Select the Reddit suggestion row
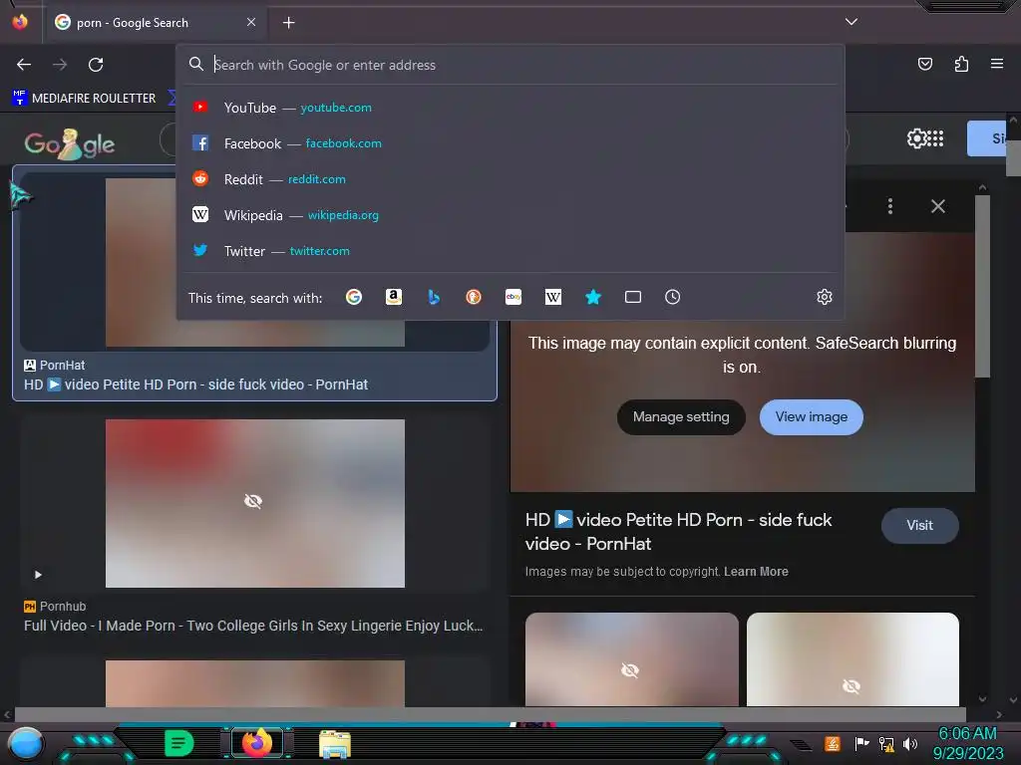Image resolution: width=1021 pixels, height=765 pixels. [x=510, y=179]
